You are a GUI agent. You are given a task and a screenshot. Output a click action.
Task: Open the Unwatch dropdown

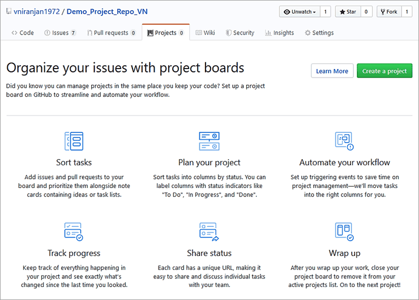point(300,12)
